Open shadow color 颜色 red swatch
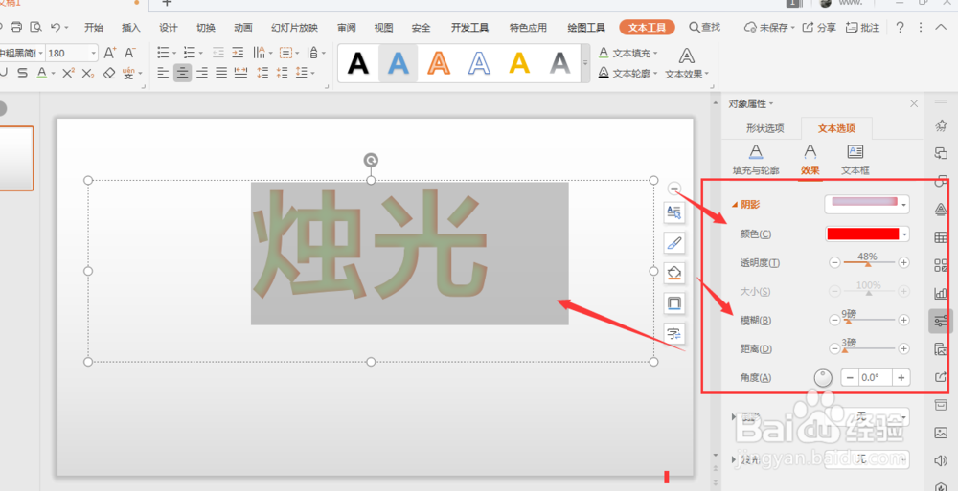This screenshot has width=958, height=491. (866, 234)
